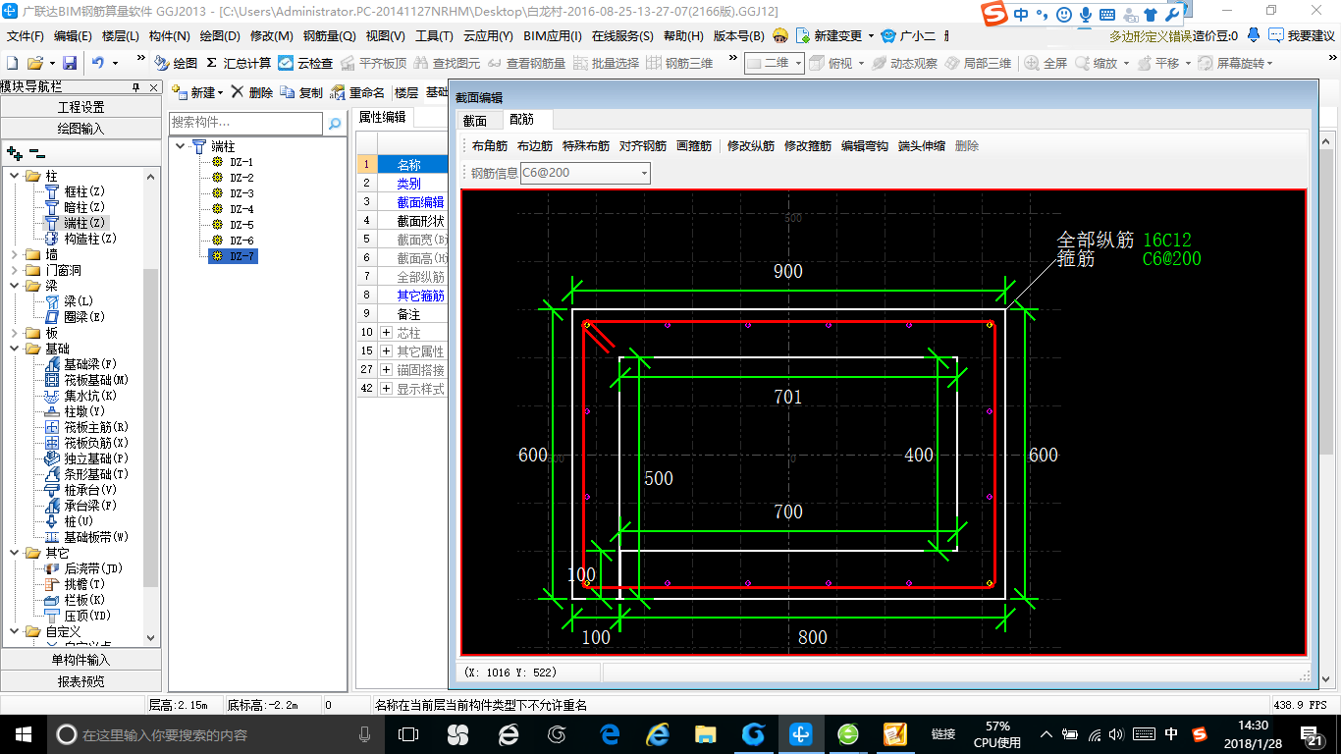Select 框柱(Z) in navigator tree

tap(83, 191)
